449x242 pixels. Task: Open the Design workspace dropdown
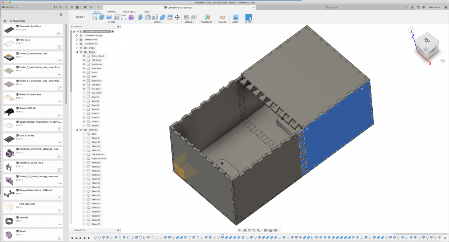tap(80, 17)
